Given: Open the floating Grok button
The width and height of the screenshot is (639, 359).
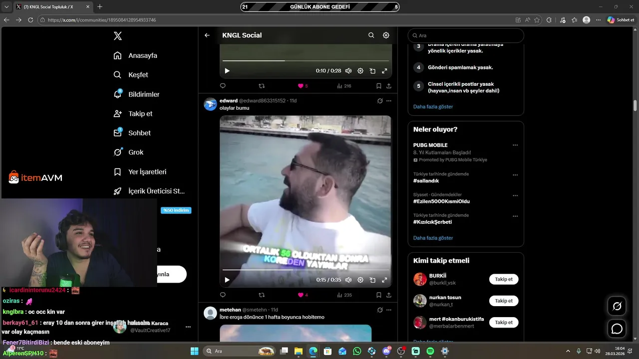Looking at the screenshot, I should pyautogui.click(x=617, y=306).
